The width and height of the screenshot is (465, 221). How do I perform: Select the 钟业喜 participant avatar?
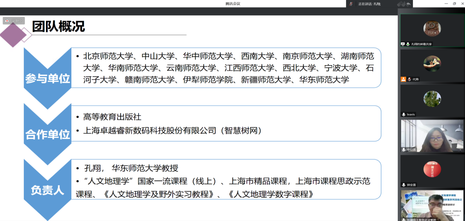(x=432, y=169)
